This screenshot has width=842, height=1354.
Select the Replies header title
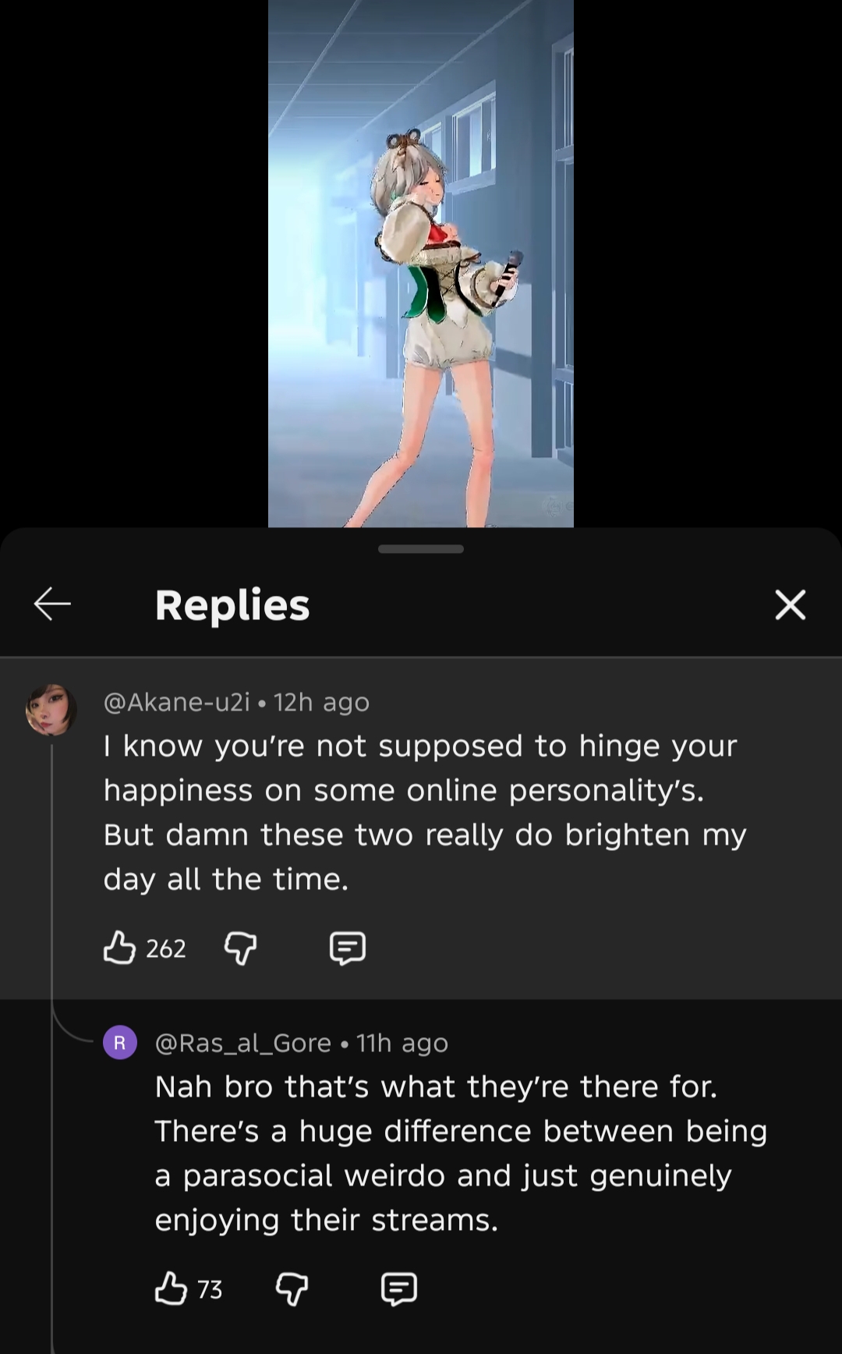(x=232, y=605)
